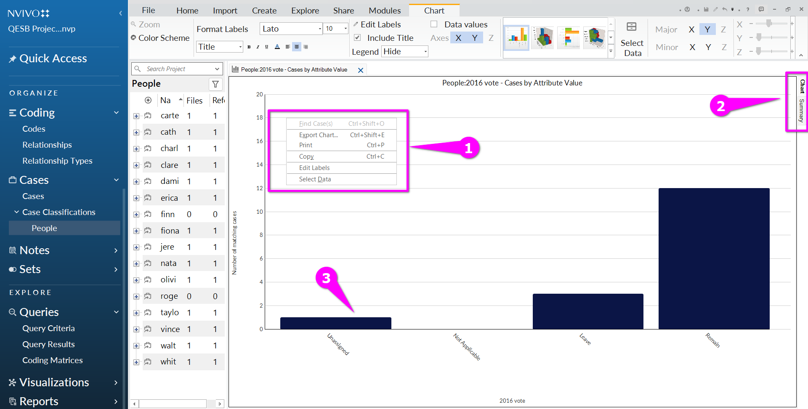Viewport: 808px width, 409px height.
Task: Click the filter icon in People list
Action: [215, 84]
